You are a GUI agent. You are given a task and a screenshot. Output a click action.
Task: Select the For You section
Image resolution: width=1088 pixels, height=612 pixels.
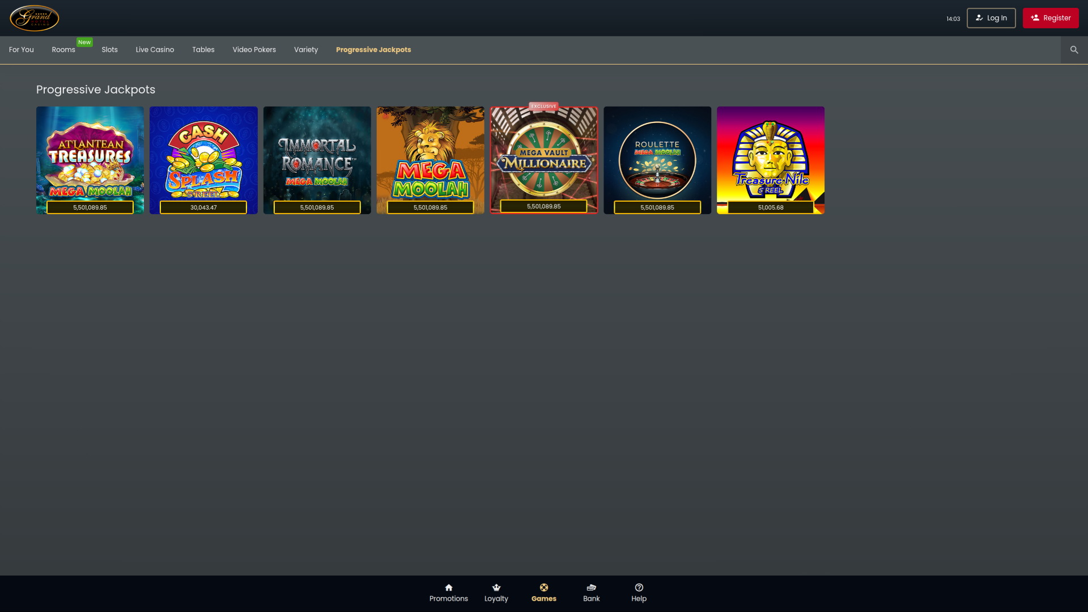(x=21, y=50)
